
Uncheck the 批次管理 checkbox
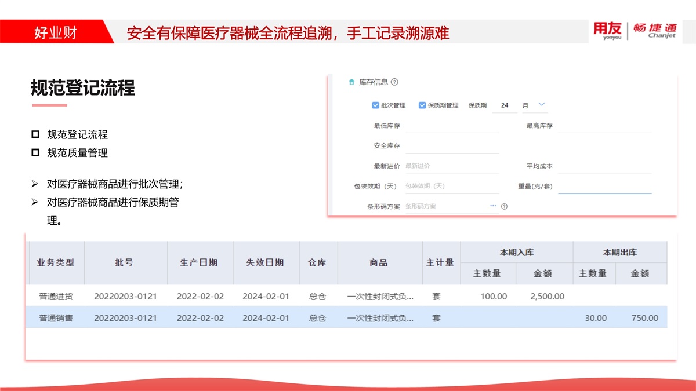(x=375, y=105)
